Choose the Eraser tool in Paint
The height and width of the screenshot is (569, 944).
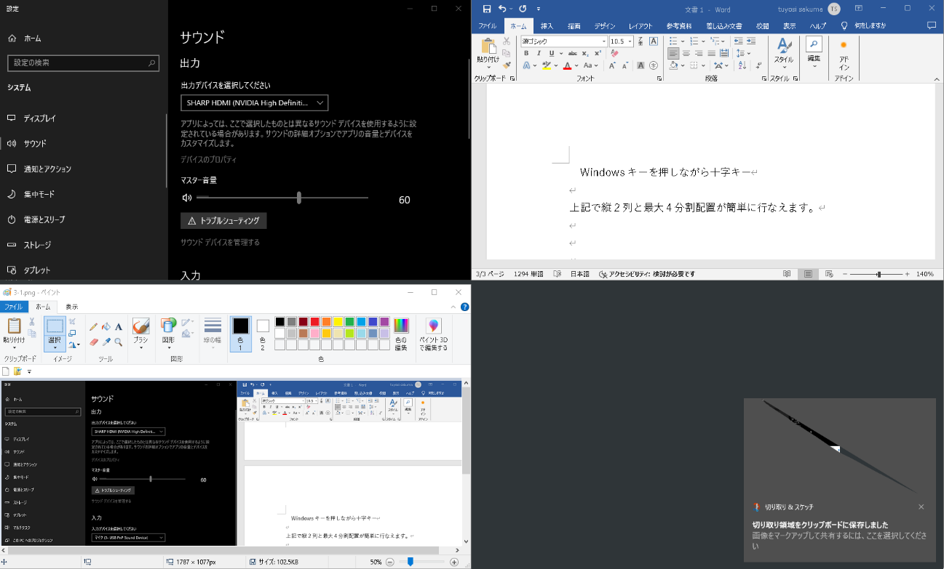tap(93, 342)
